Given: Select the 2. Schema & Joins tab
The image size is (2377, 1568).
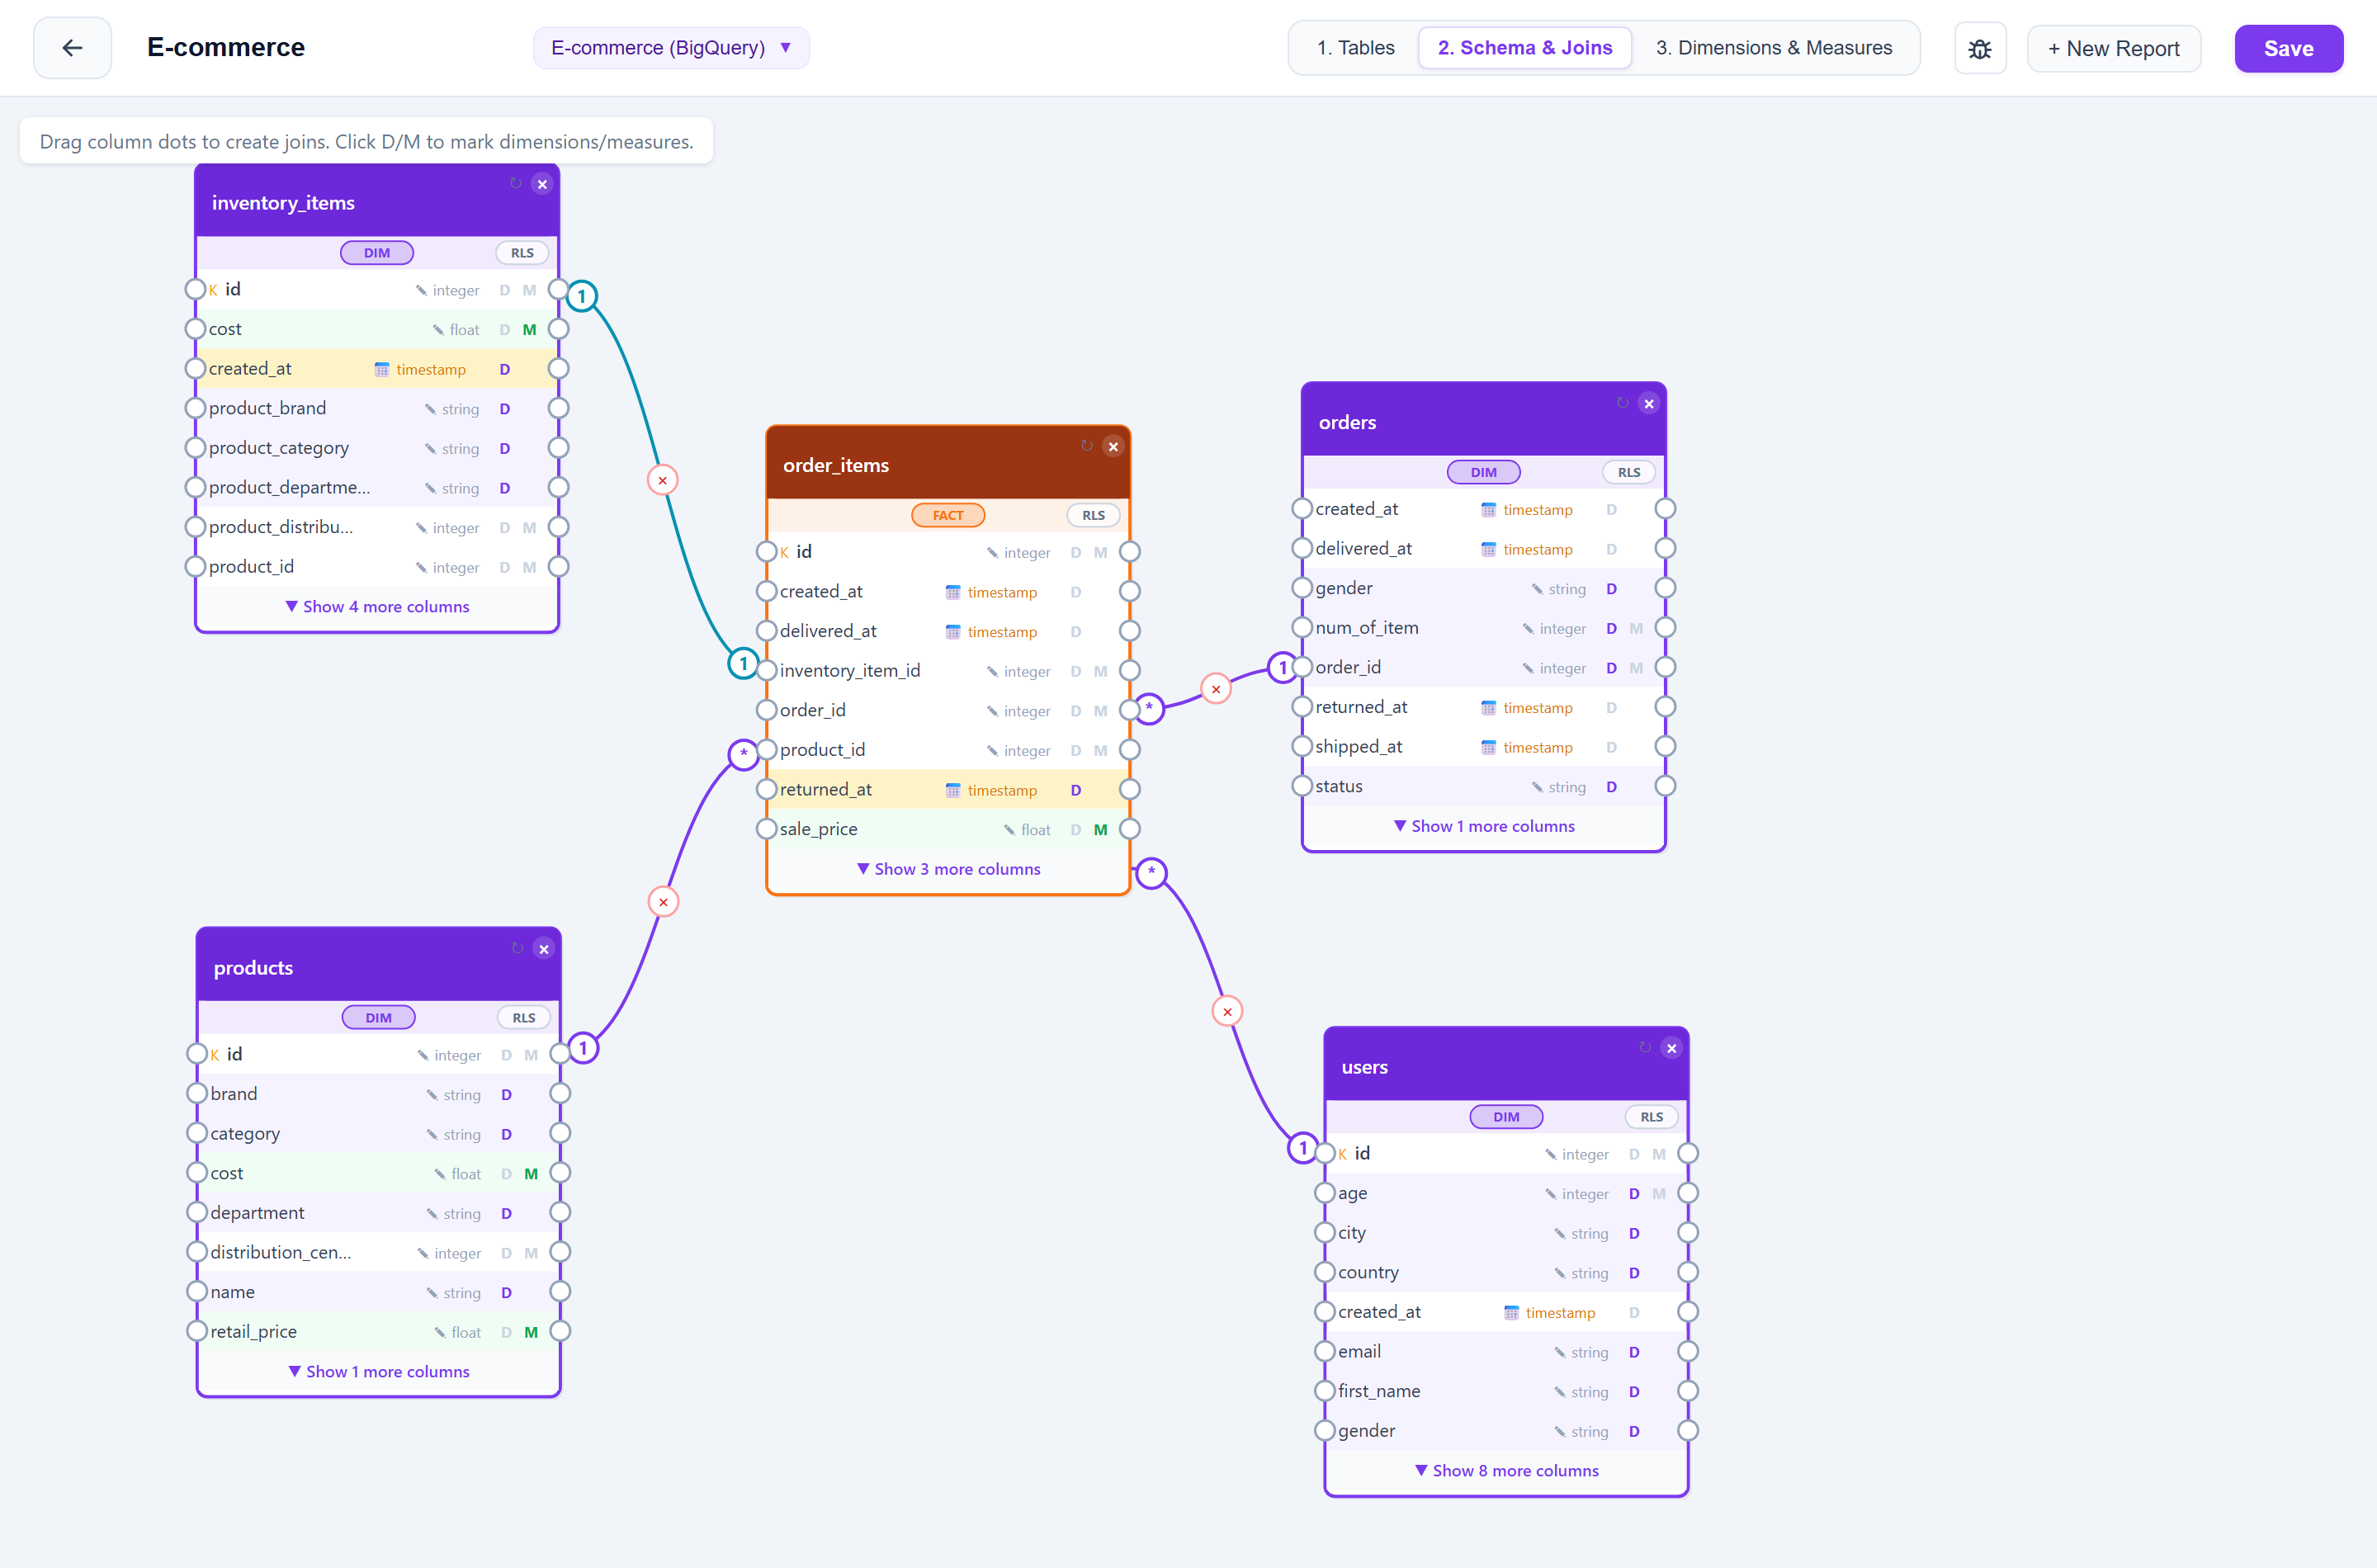Looking at the screenshot, I should tap(1525, 48).
